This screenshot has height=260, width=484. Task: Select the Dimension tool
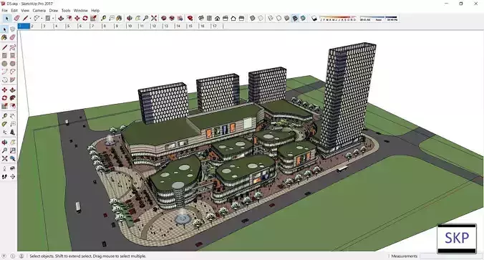pyautogui.click(x=13, y=116)
